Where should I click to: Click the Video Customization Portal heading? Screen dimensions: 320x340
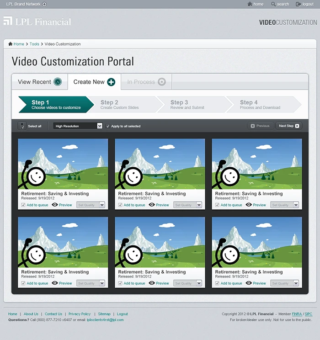tap(73, 61)
